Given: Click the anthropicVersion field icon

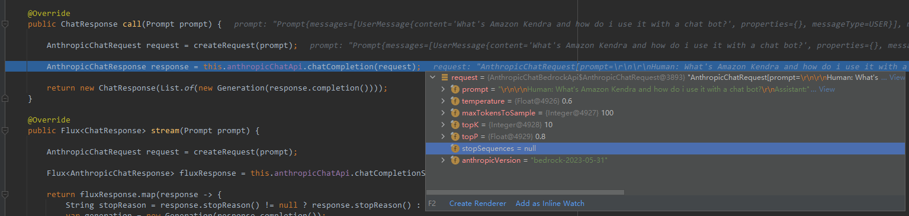Looking at the screenshot, I should (x=455, y=160).
